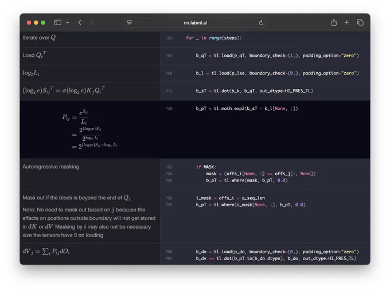Maximize the Safari window with green button
The width and height of the screenshot is (390, 291).
click(43, 22)
